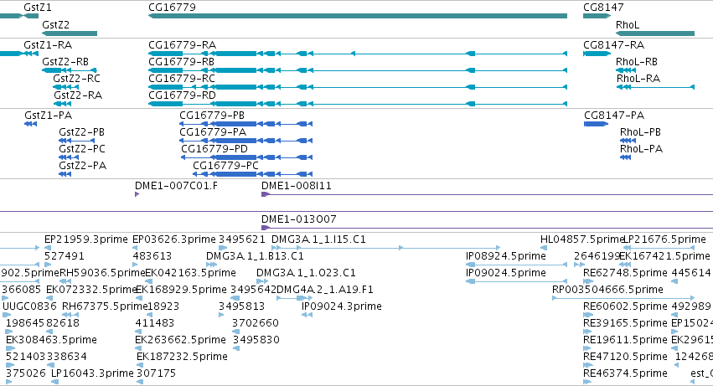This screenshot has height=386, width=713.
Task: Select the EK072332.5prime label
Action: [x=91, y=290]
